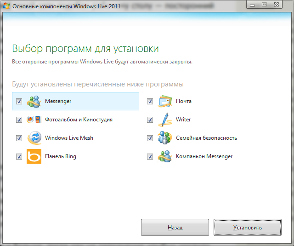
Task: Uncheck the Семейная безопасность checkbox
Action: (x=150, y=138)
